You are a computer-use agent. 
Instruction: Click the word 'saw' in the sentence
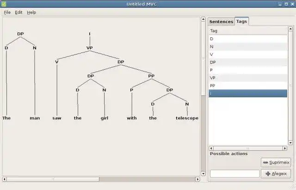pos(57,118)
